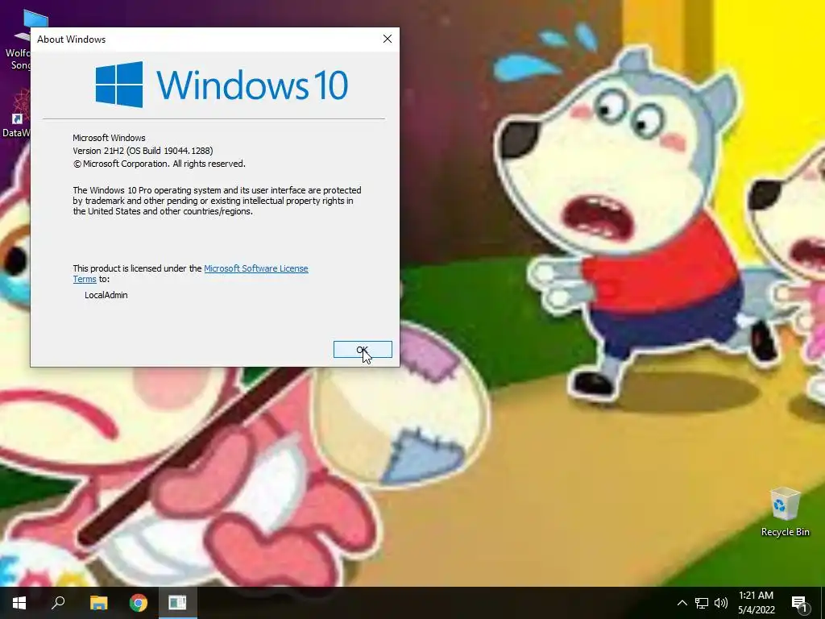Close the About Windows dialog
The height and width of the screenshot is (619, 825).
pyautogui.click(x=388, y=39)
